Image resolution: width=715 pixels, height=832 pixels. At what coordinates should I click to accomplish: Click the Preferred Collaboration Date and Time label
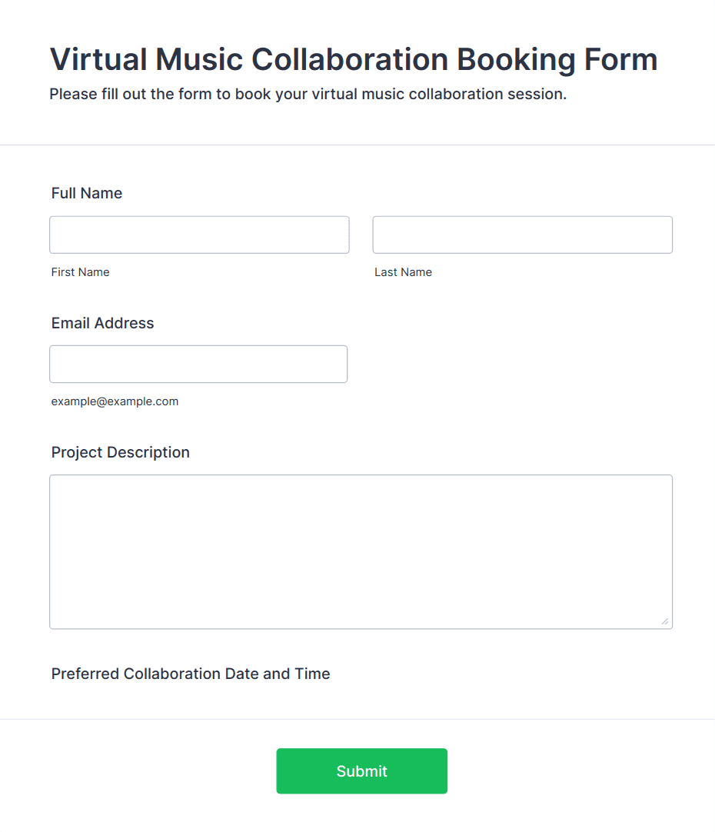(x=191, y=674)
